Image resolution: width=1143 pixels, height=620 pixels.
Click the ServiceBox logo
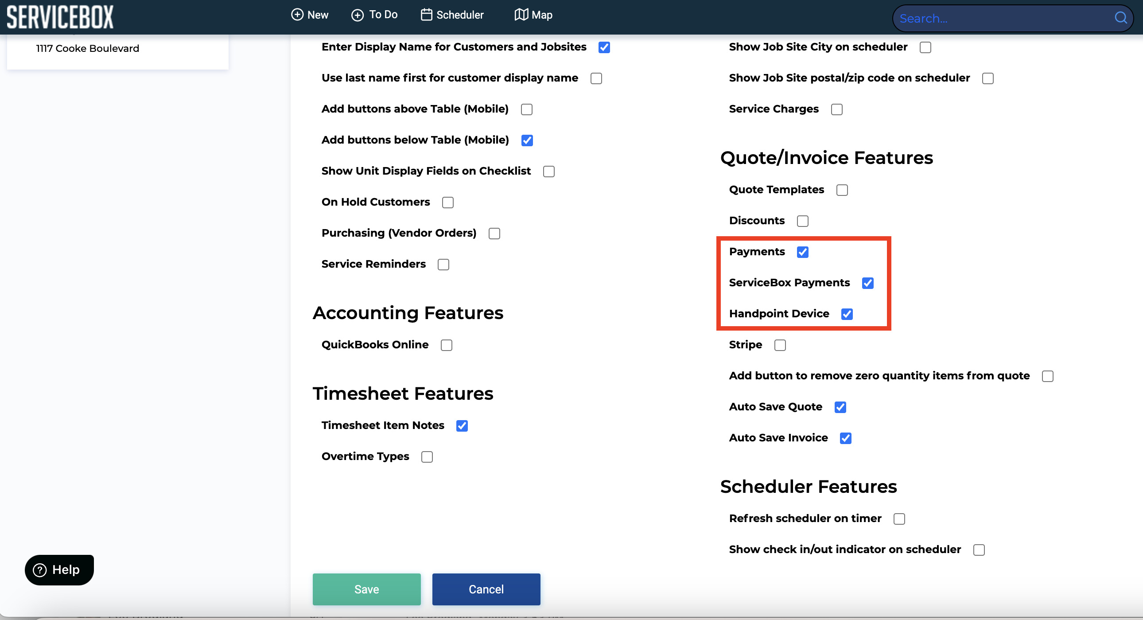(x=60, y=17)
